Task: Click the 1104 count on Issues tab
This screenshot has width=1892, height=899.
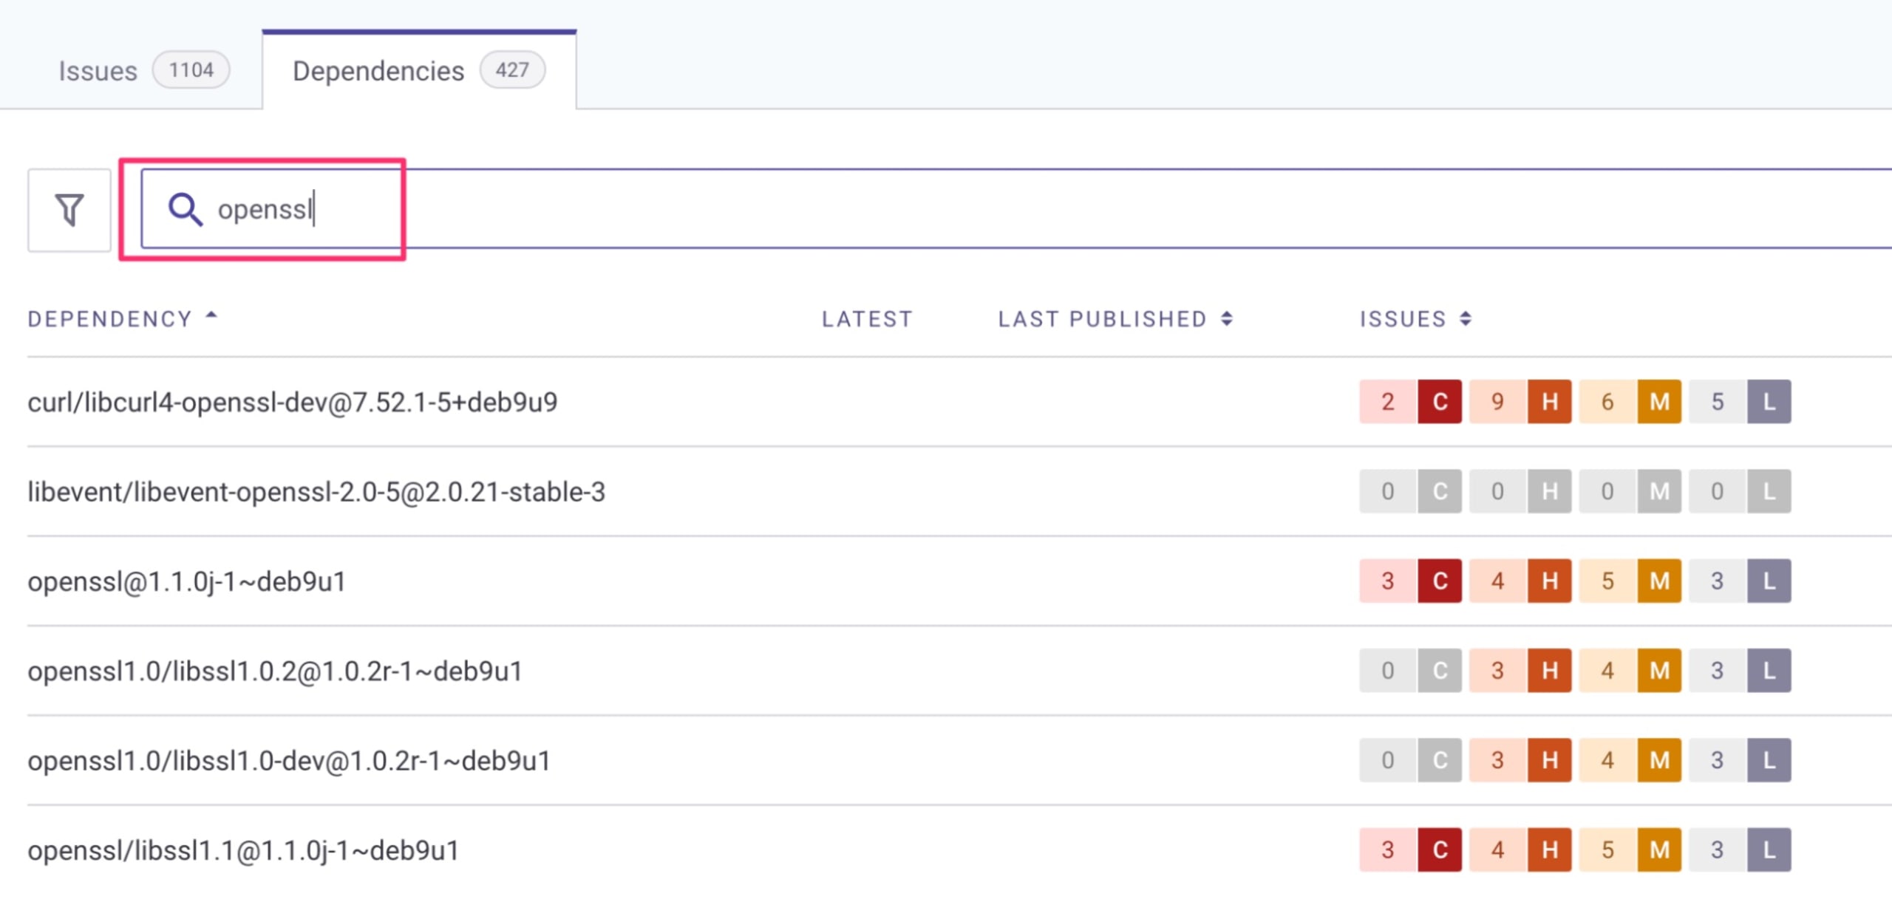Action: (x=191, y=70)
